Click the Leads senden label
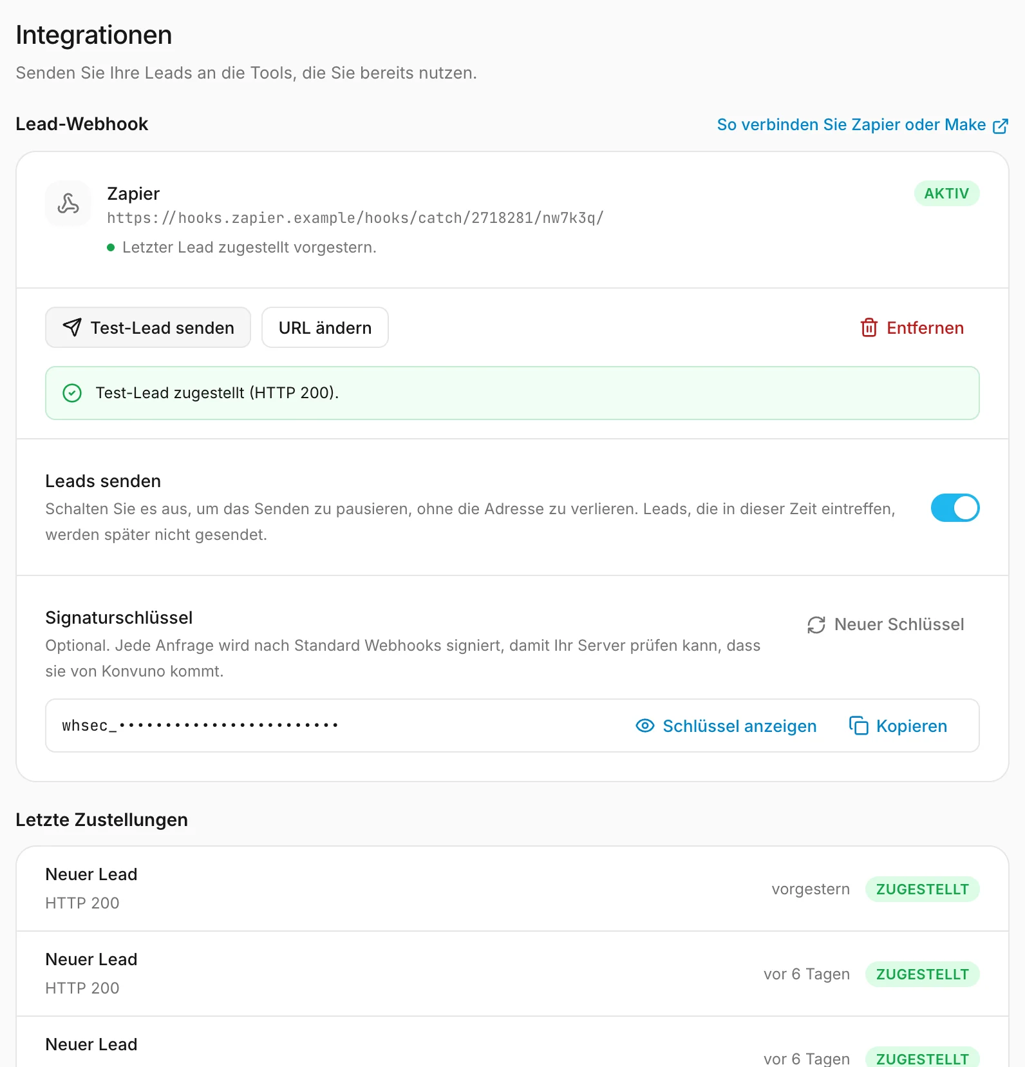Image resolution: width=1025 pixels, height=1067 pixels. click(103, 481)
